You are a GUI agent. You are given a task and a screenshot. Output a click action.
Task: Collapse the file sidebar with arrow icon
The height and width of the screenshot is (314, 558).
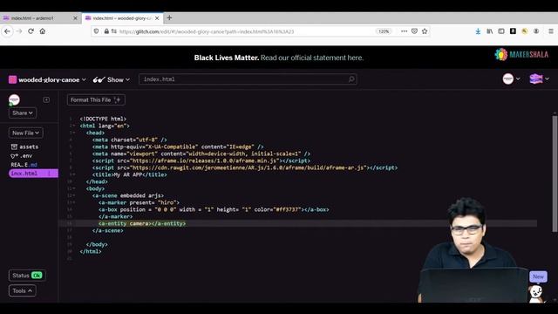click(46, 99)
